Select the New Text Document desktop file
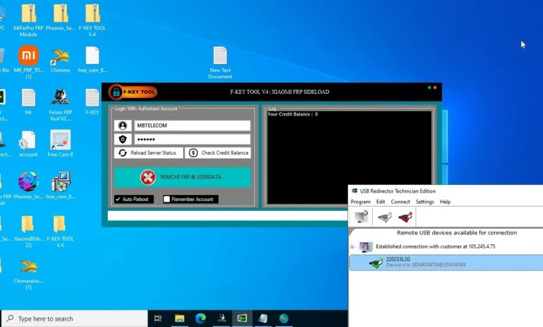The image size is (543, 327). pos(220,61)
